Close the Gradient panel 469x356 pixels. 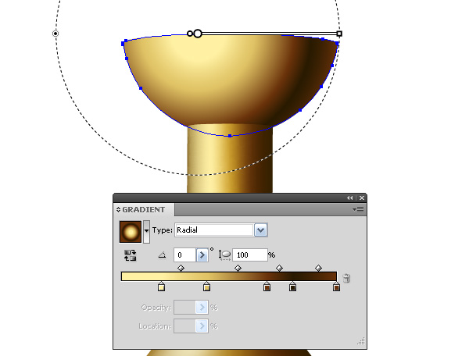pos(362,198)
